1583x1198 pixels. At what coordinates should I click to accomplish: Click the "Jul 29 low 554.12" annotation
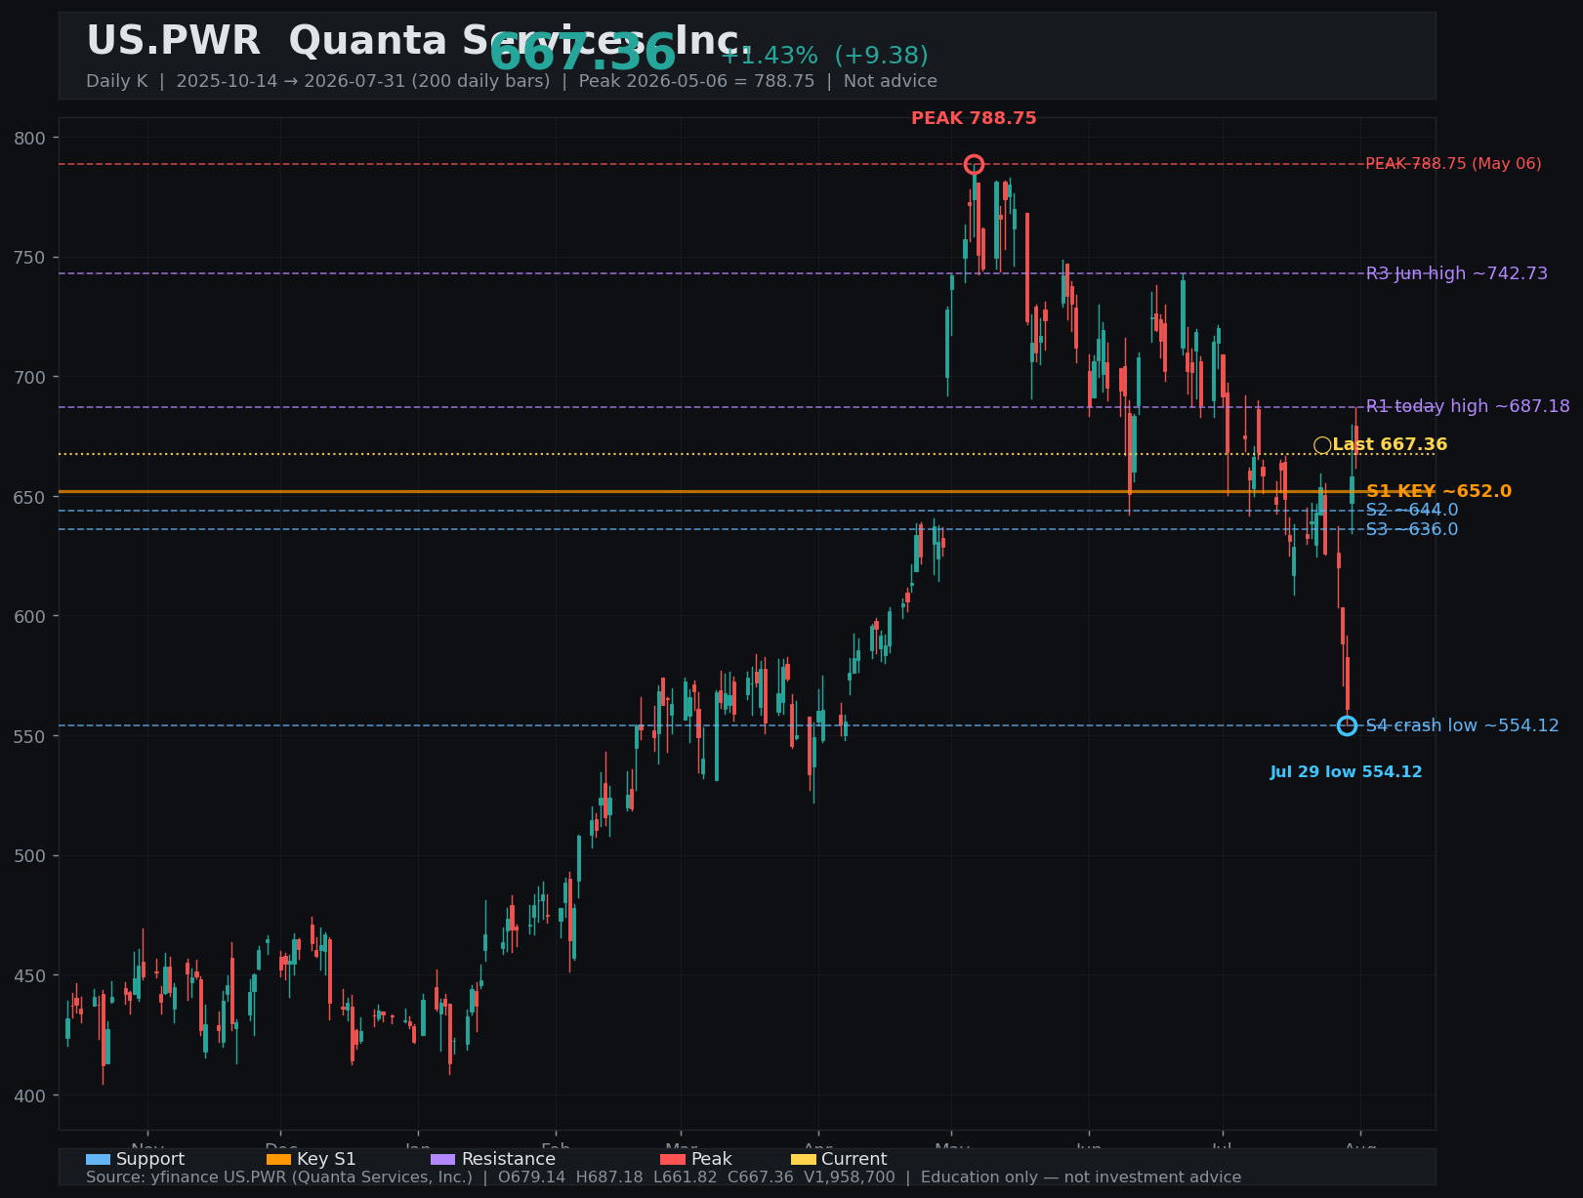click(x=1346, y=772)
